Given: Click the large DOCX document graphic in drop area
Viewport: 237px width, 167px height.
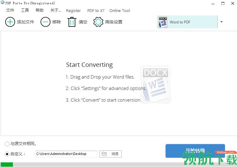Looking at the screenshot, I should click(x=156, y=85).
